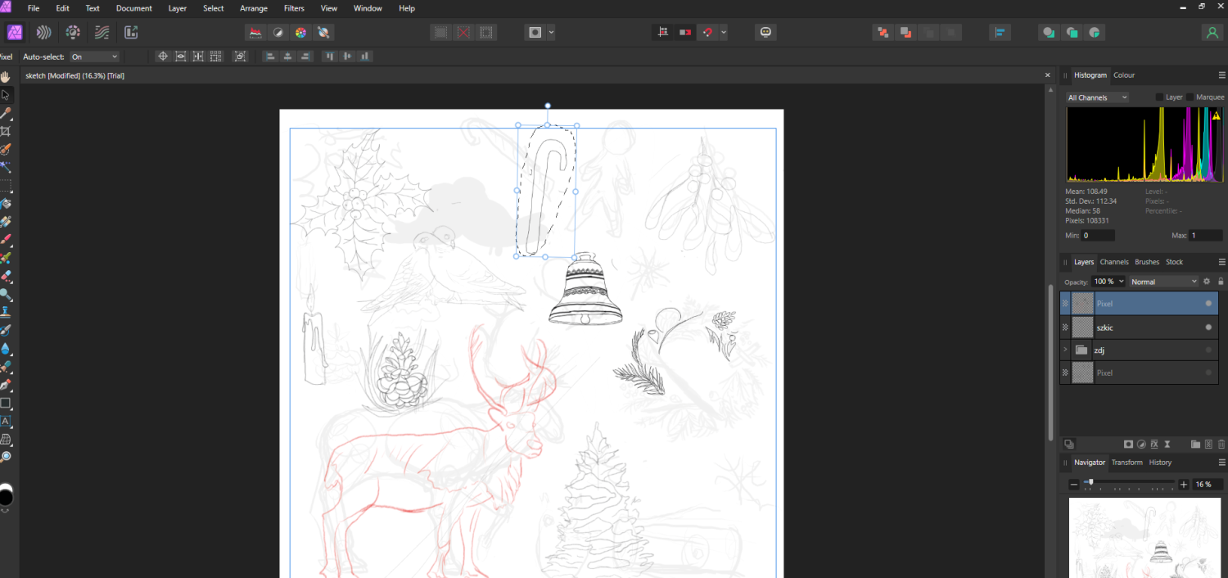Switch to the Liquify Persona
Image resolution: width=1228 pixels, height=578 pixels.
pyautogui.click(x=44, y=33)
